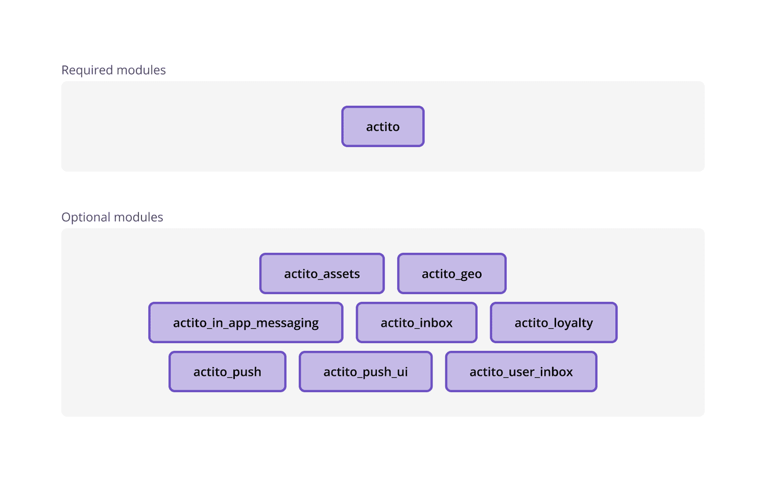Click the "Optional modules" heading

pyautogui.click(x=112, y=217)
